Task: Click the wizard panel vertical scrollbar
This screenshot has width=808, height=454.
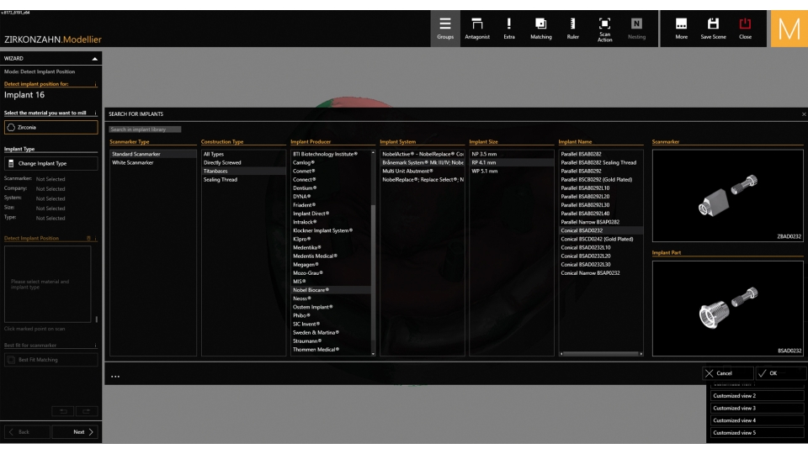Action: click(97, 319)
